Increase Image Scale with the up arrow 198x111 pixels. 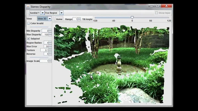[x=50, y=60]
